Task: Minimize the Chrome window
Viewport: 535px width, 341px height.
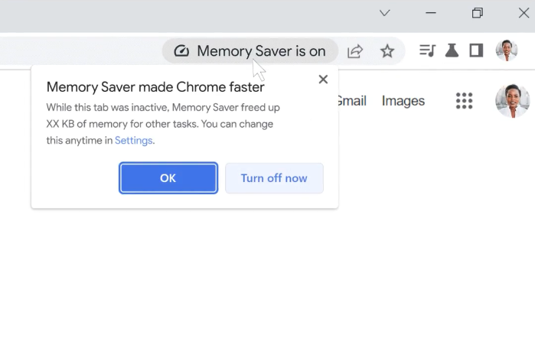Action: [x=431, y=13]
